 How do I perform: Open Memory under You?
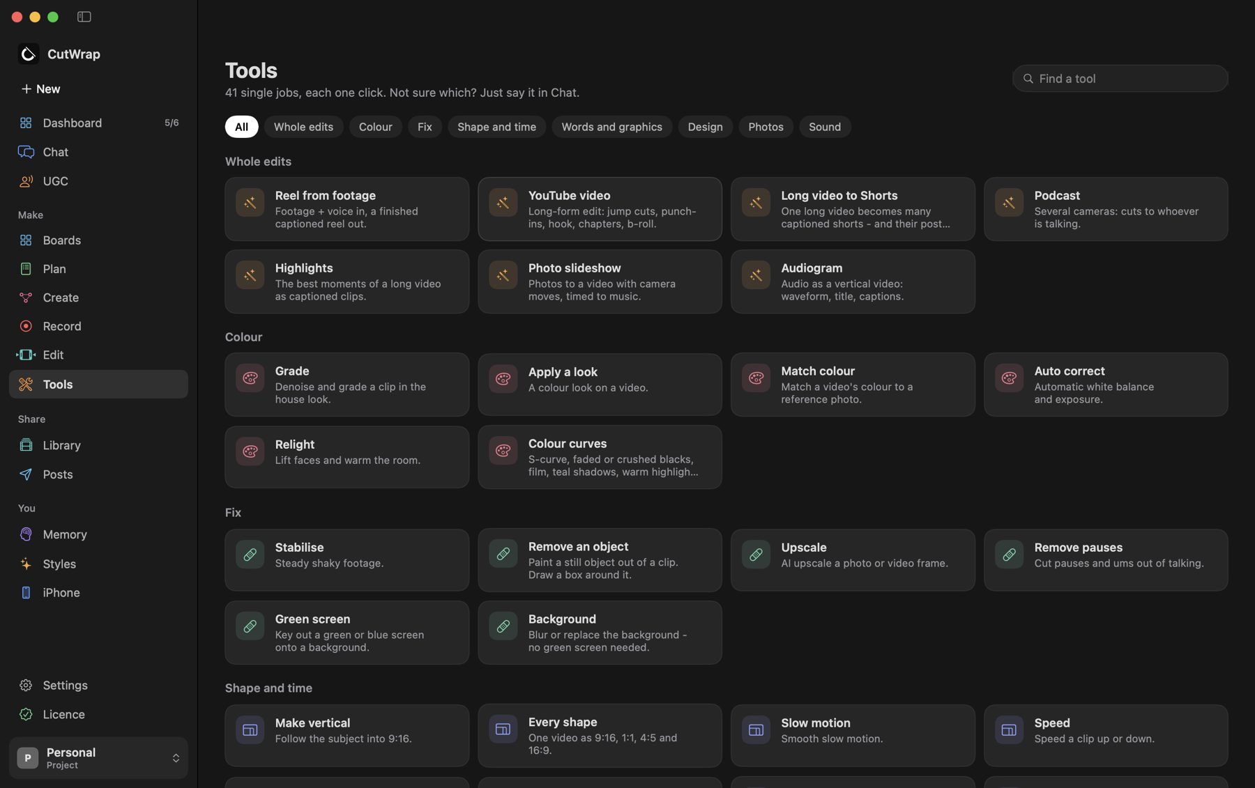tap(98, 534)
